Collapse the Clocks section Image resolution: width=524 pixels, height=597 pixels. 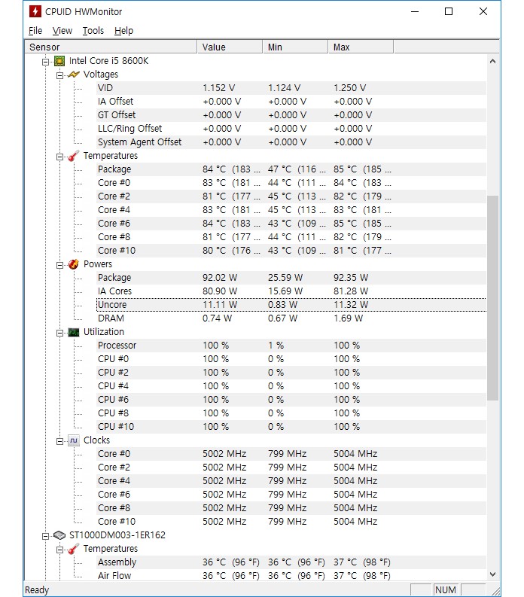click(59, 442)
